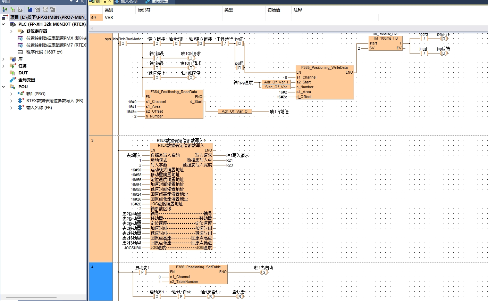This screenshot has width=488, height=301.
Task: Click the first green tree icon in project toolbar
Action: click(x=5, y=9)
